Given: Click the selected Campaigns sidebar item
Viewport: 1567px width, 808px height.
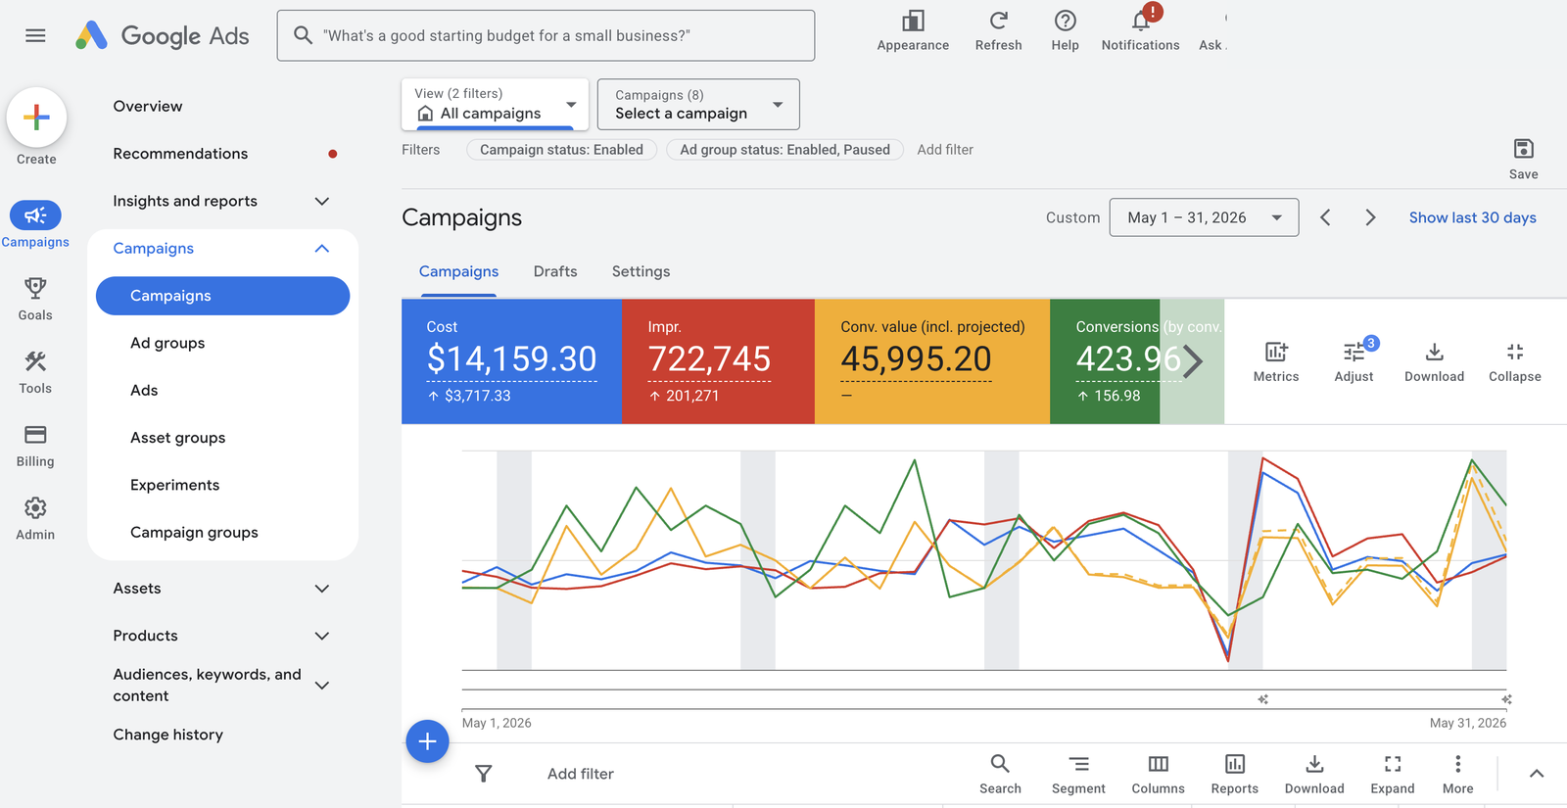Looking at the screenshot, I should click(x=222, y=296).
